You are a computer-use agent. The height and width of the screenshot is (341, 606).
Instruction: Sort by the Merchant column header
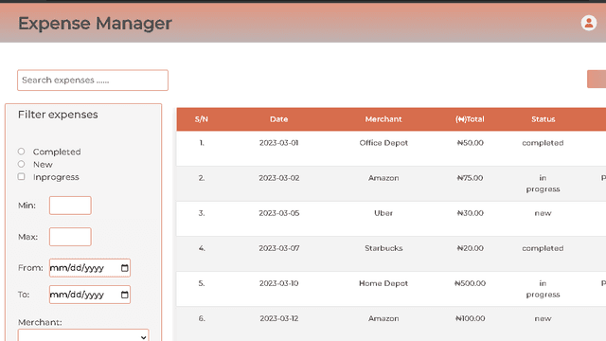click(x=383, y=119)
